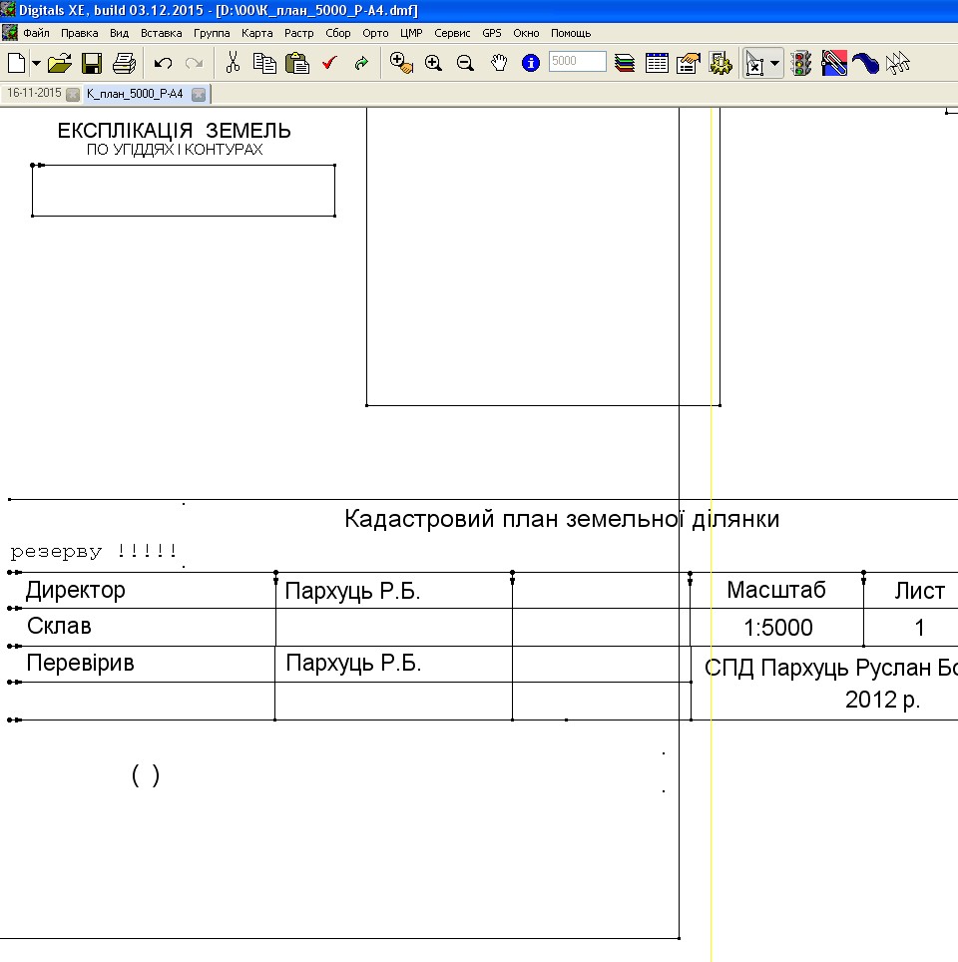Open the Карта menu

(x=256, y=33)
